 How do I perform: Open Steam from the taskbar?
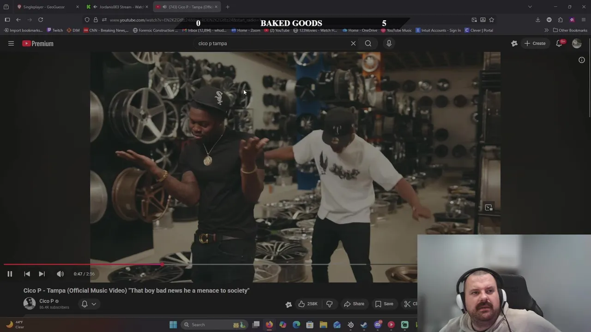[x=364, y=325]
